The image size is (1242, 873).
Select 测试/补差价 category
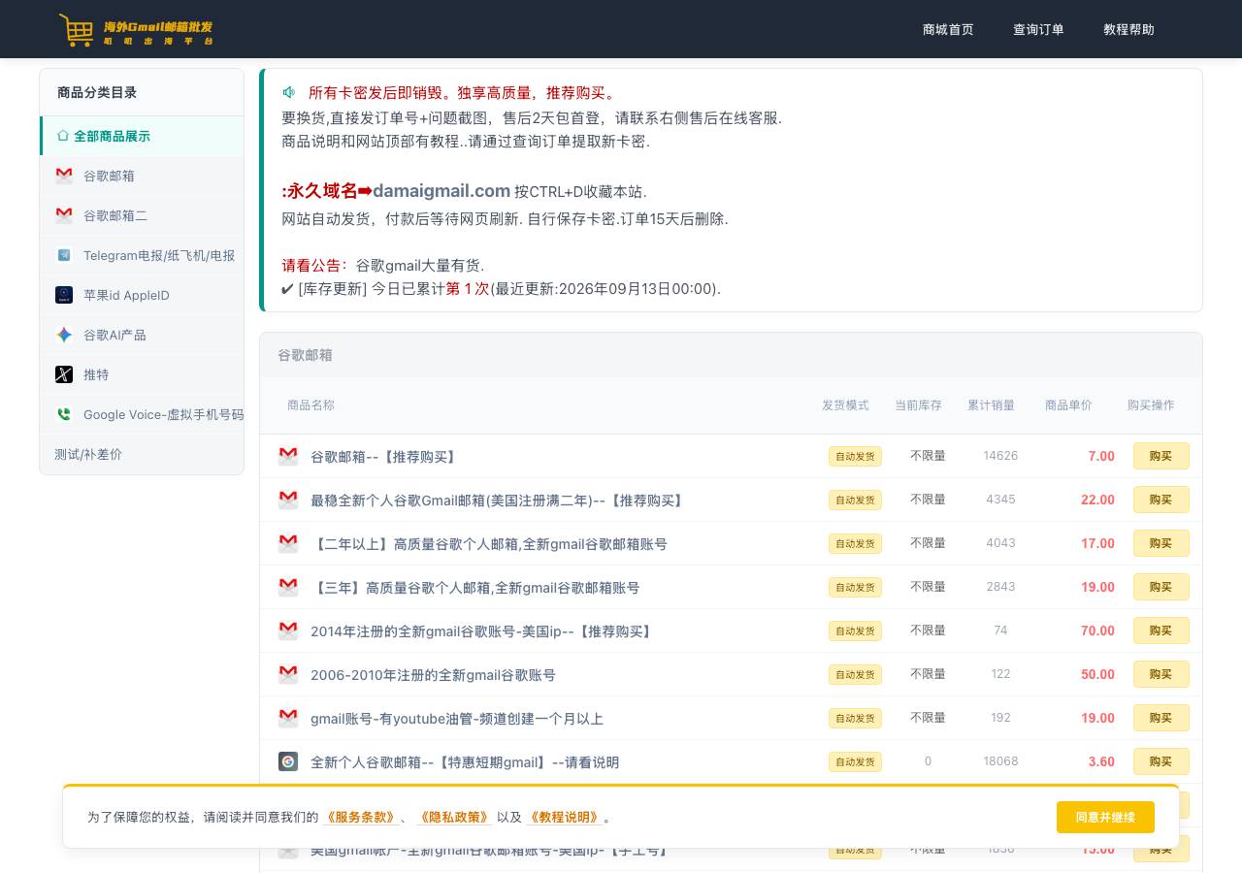[142, 454]
